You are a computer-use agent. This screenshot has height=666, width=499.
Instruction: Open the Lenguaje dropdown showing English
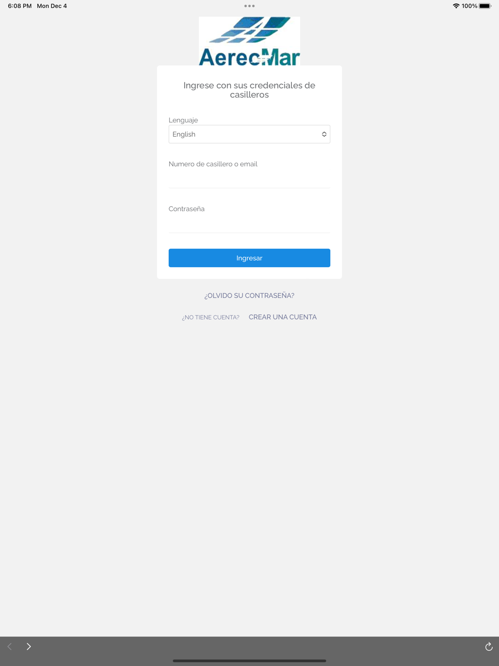point(249,134)
